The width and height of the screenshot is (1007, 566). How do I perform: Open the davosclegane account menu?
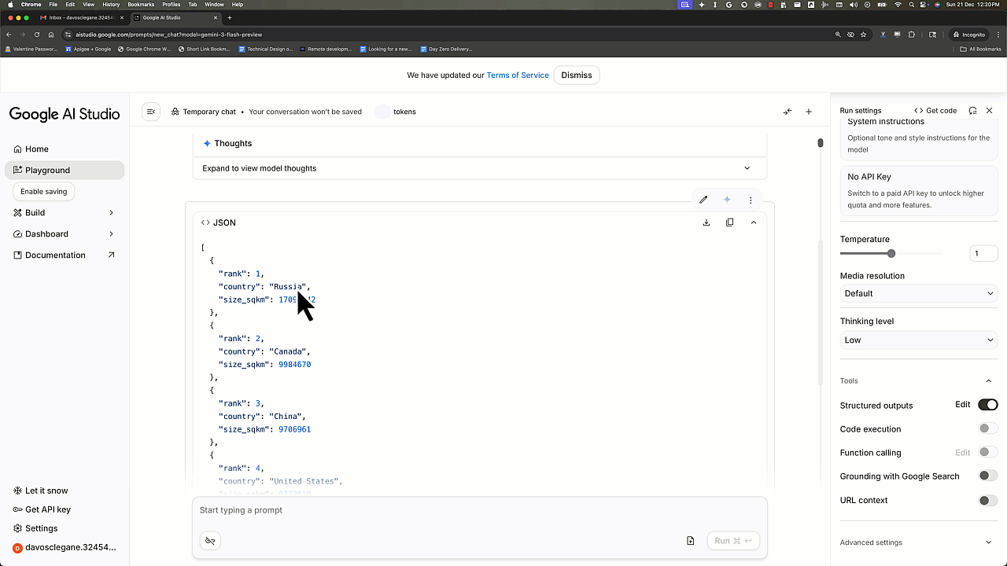(x=65, y=547)
